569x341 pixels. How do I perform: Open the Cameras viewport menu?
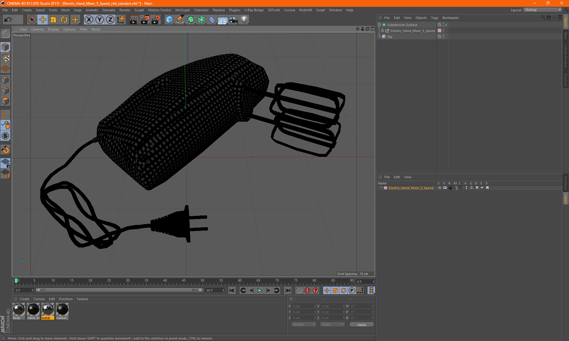tap(37, 29)
